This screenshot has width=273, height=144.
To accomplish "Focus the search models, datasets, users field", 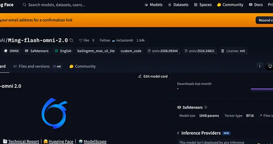I will point(56,5).
